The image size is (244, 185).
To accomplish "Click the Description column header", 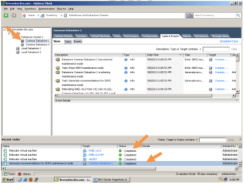I will (88, 55).
